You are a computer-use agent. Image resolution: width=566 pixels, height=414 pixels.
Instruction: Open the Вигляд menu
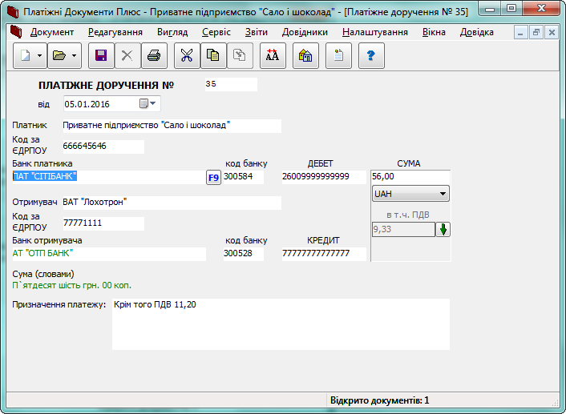(172, 32)
